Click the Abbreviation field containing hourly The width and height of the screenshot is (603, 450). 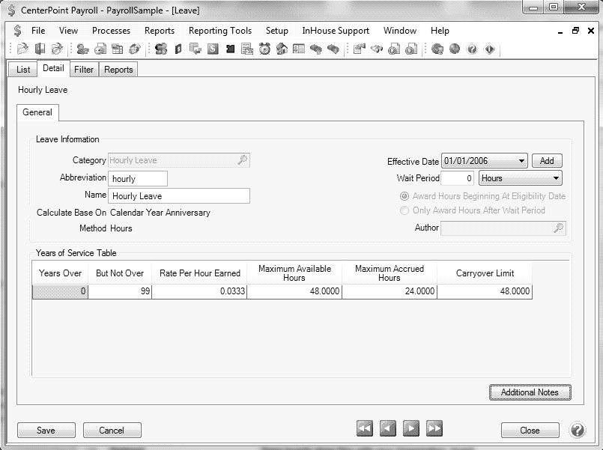138,179
